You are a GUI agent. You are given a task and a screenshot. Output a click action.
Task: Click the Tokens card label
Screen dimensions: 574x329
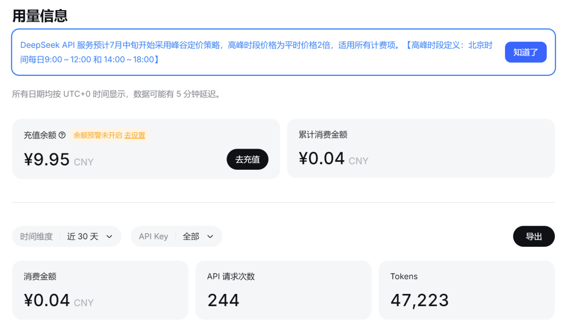(x=404, y=276)
